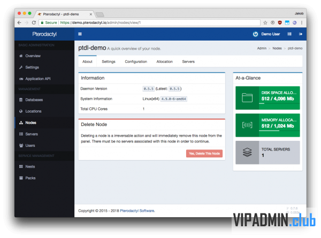Open a new browser tab
The width and height of the screenshot is (321, 238).
tap(100, 14)
